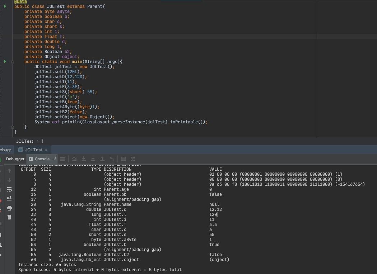This screenshot has width=377, height=274.
Task: Click JOLTest in the editor breadcrumb bar
Action: [x=25, y=141]
